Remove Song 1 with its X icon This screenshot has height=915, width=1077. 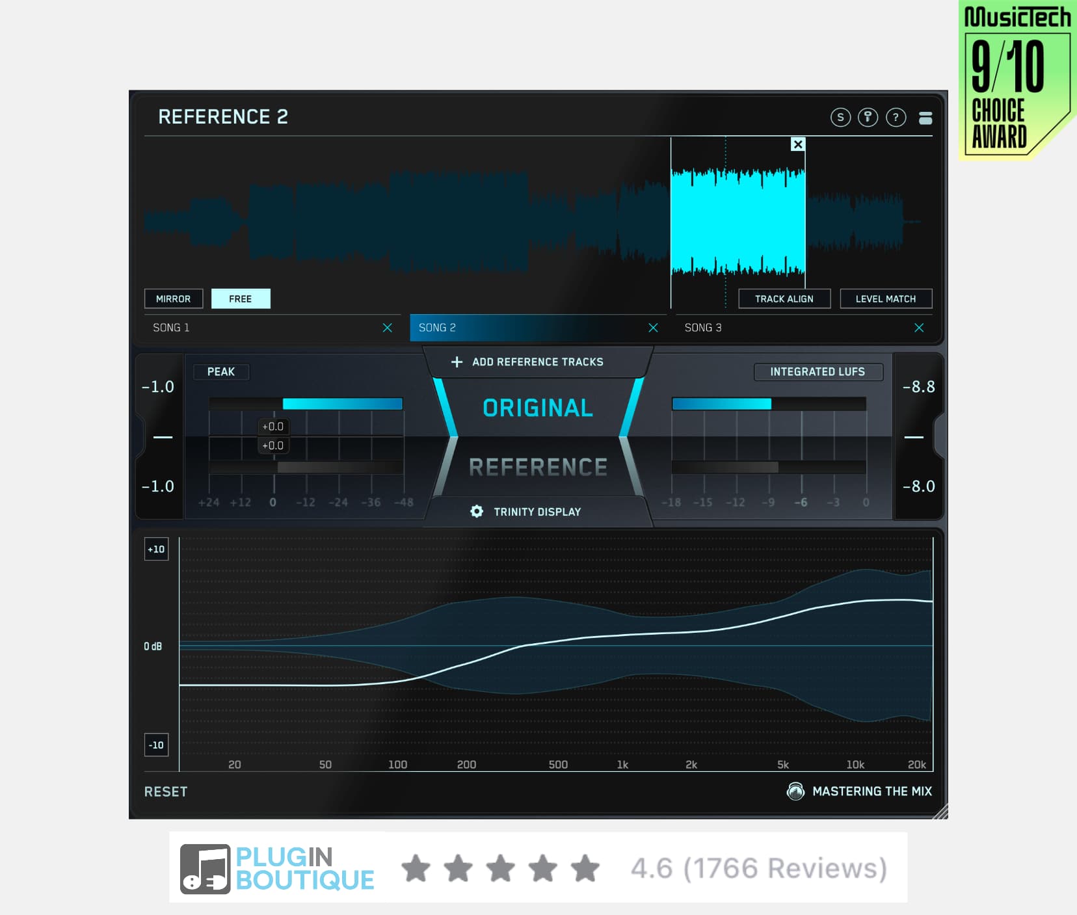[387, 328]
